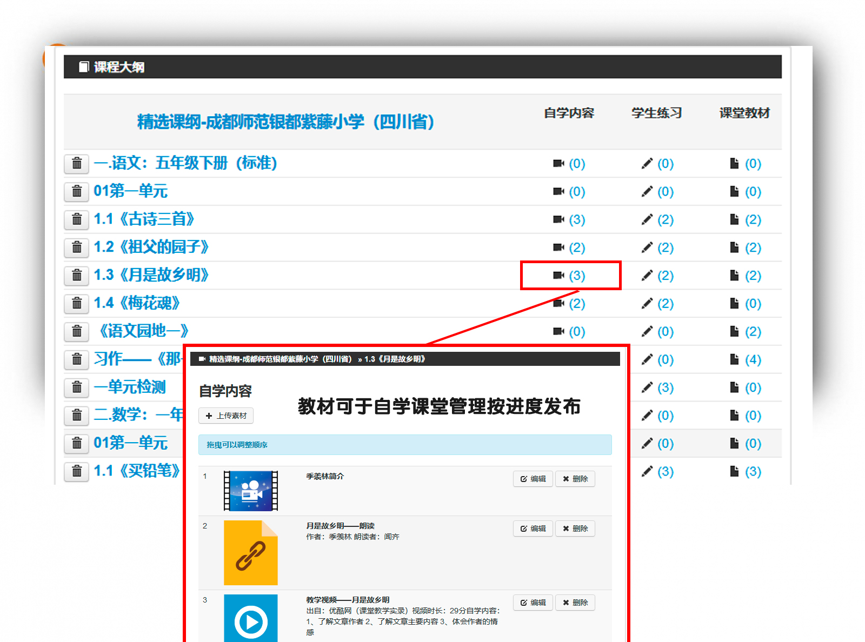Open the 1.3《月是故乡明》lesson link
Viewport: 865px width, 642px height.
click(151, 275)
